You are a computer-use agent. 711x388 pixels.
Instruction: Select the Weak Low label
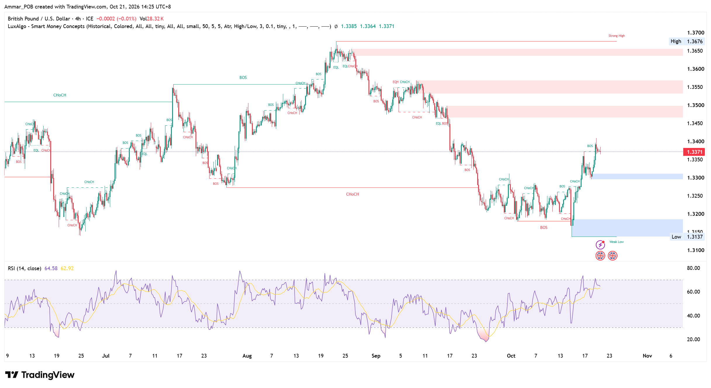616,242
